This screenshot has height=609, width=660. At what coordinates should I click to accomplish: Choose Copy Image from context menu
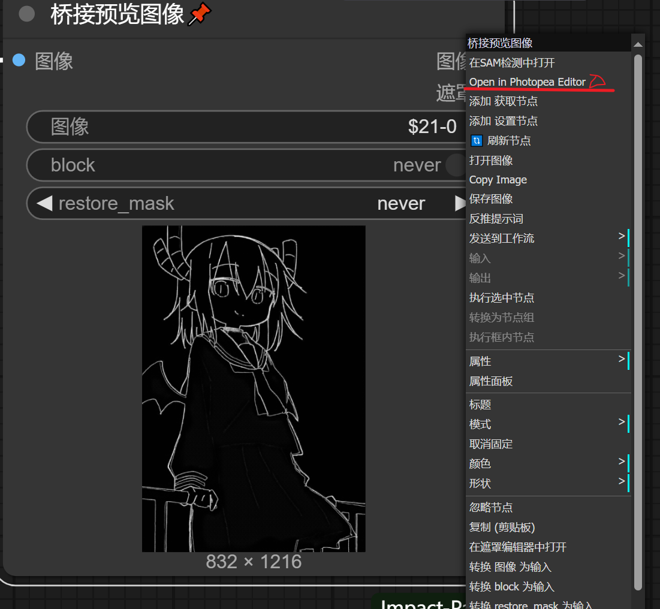coord(498,180)
